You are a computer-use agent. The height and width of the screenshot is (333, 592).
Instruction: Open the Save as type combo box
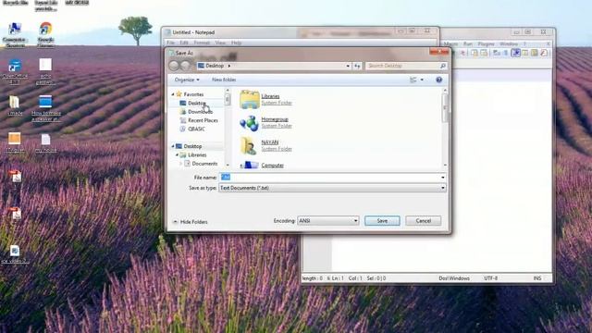click(332, 188)
